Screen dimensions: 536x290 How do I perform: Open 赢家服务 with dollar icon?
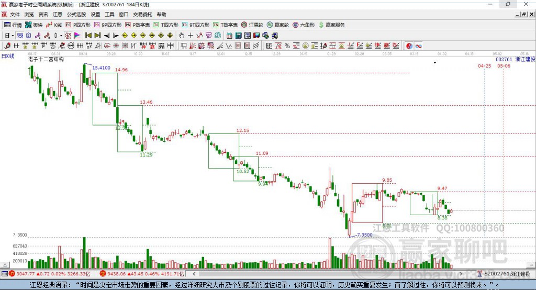332,25
